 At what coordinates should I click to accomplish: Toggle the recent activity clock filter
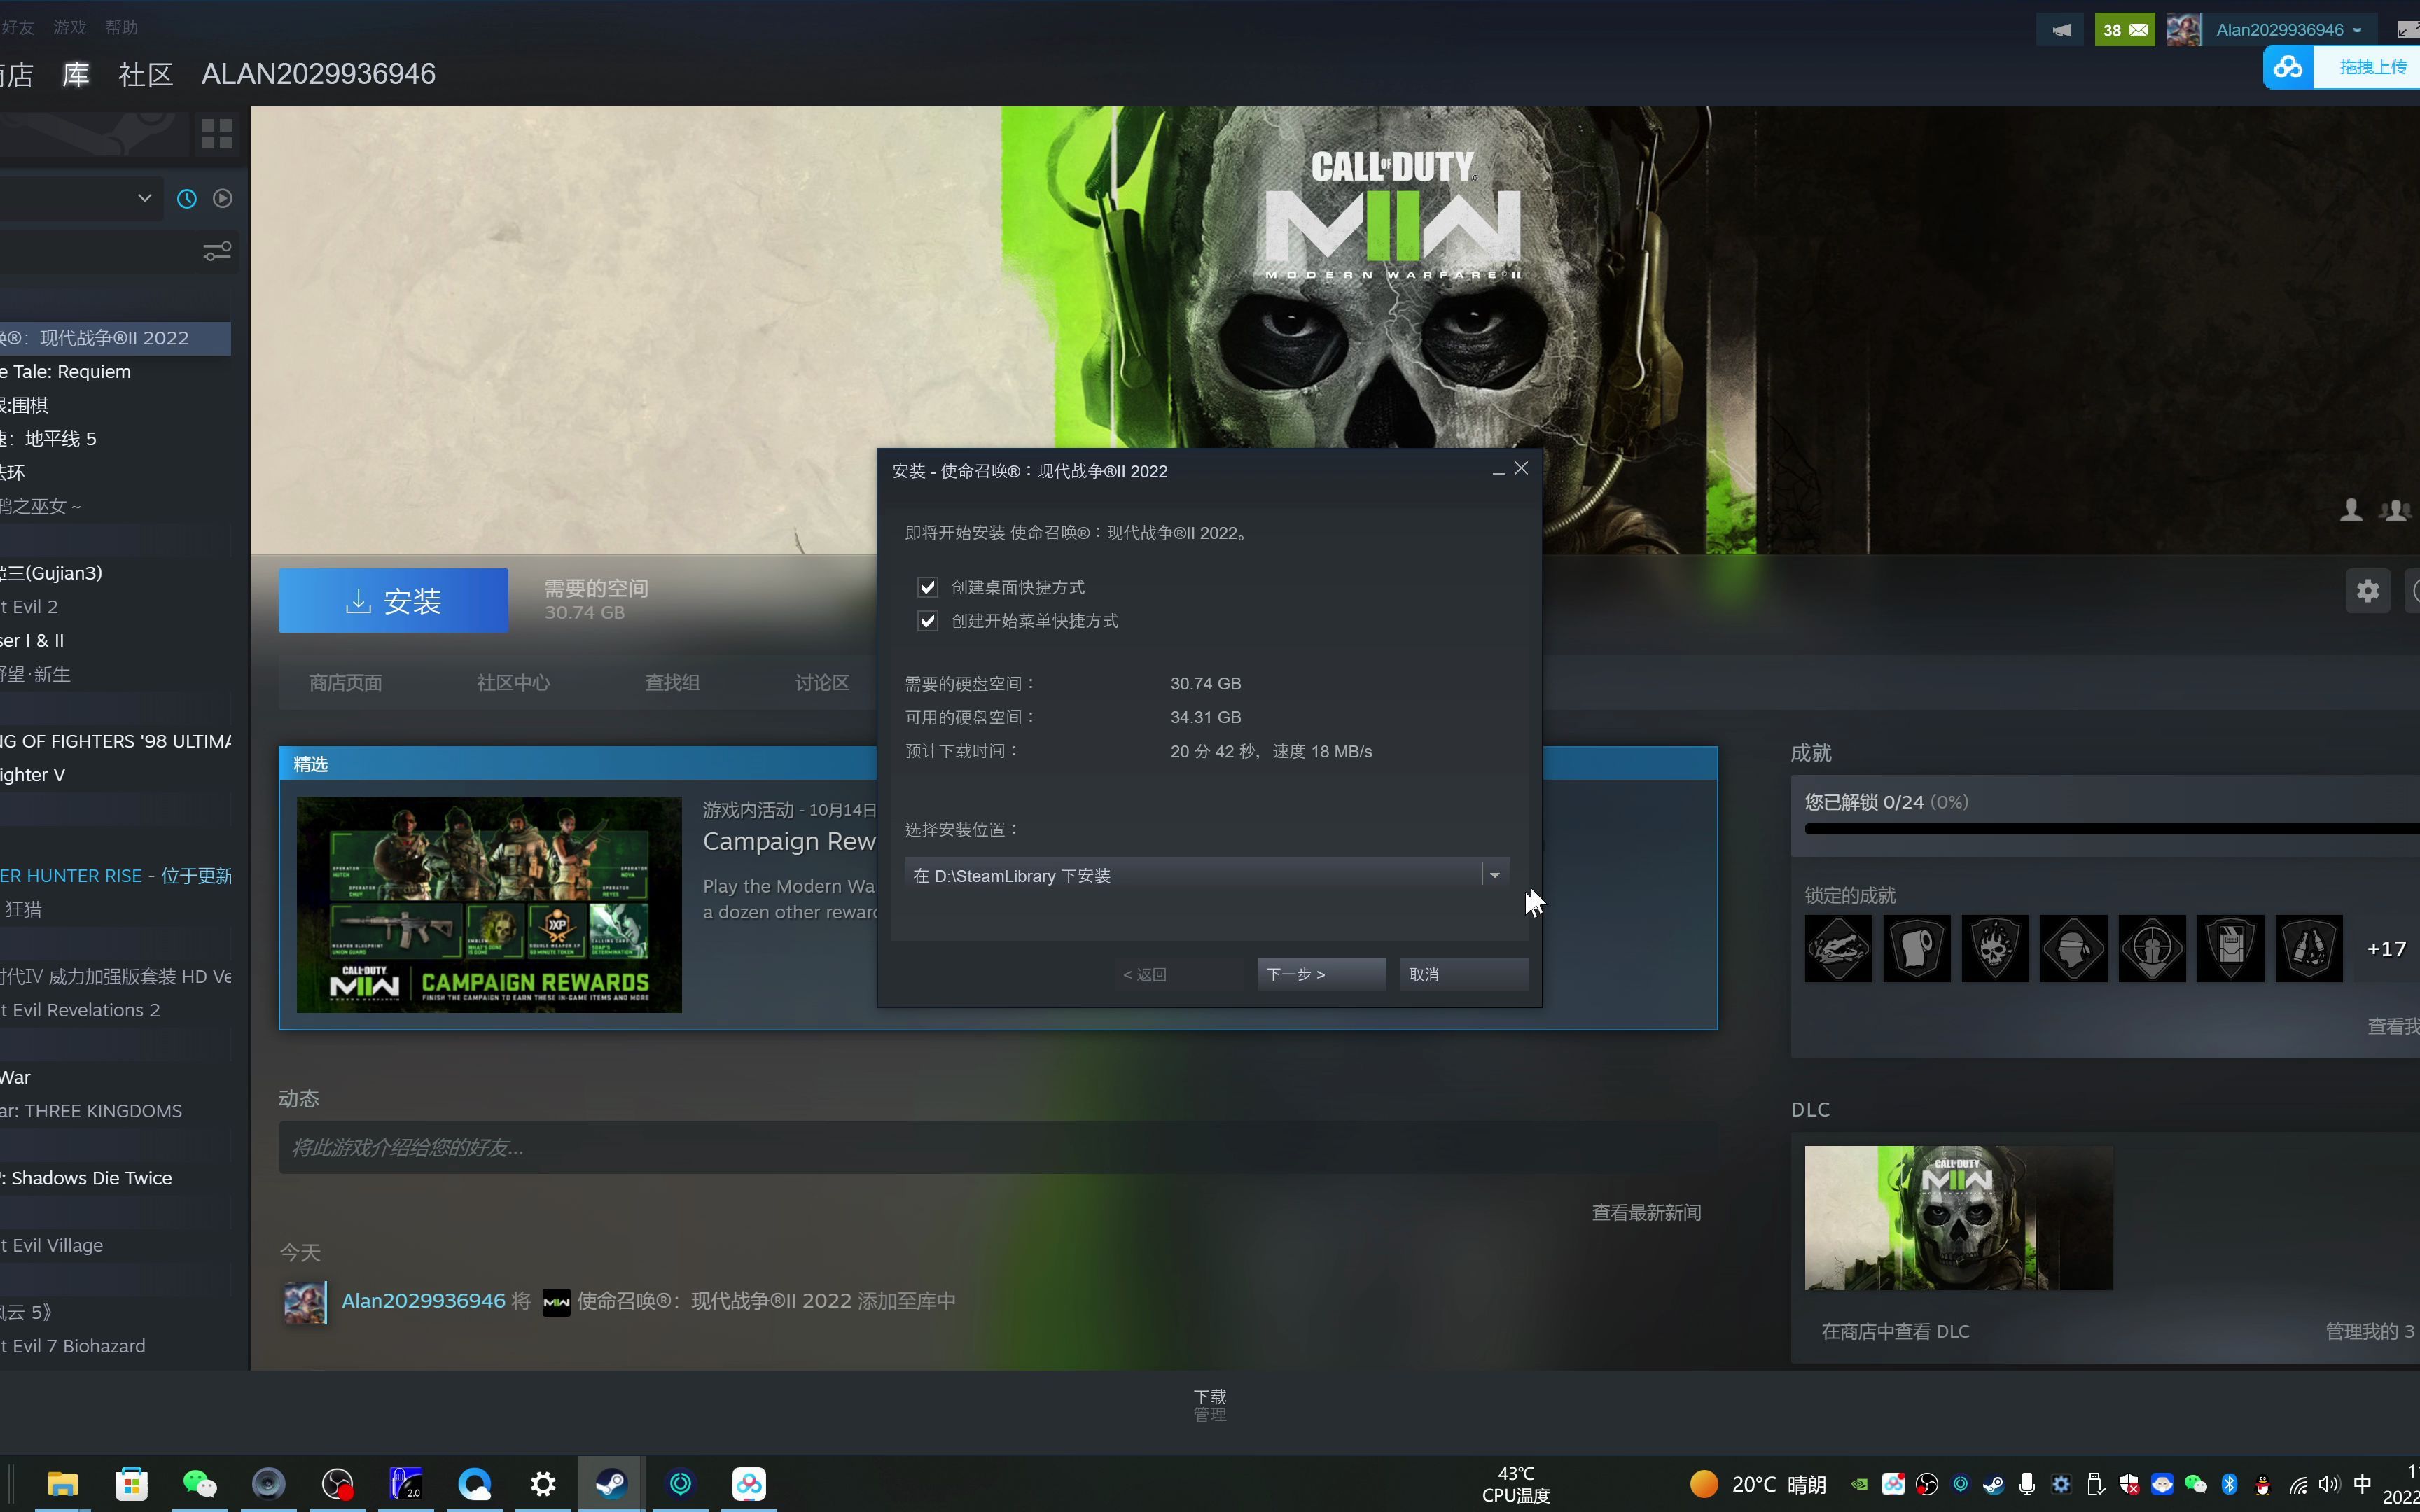coord(186,198)
